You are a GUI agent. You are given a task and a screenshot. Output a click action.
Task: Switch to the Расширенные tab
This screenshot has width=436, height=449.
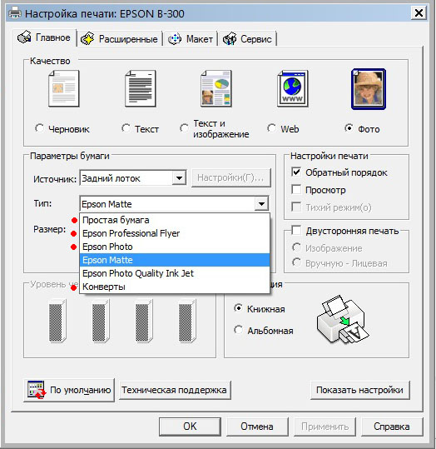pos(120,38)
